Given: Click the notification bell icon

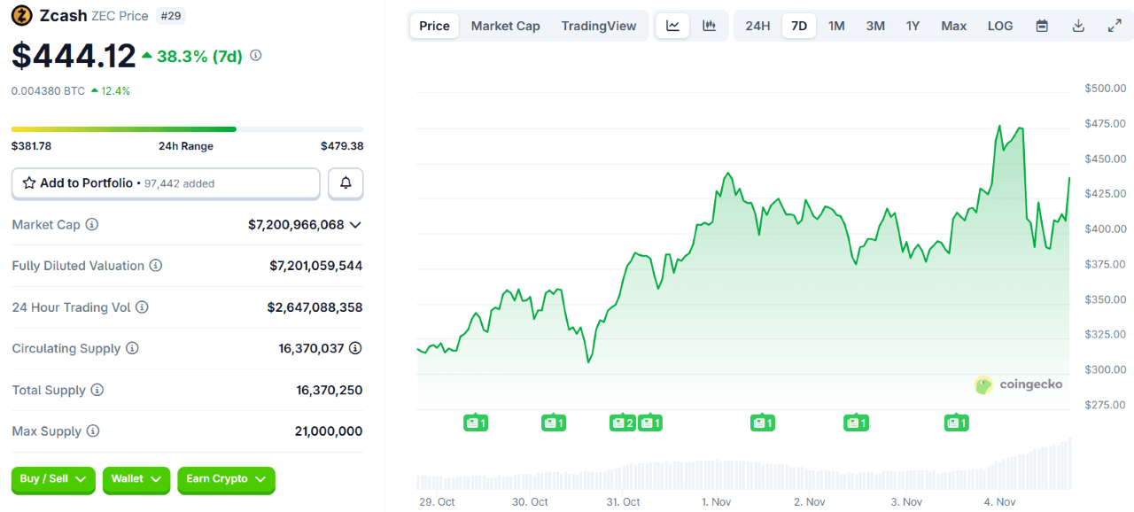Looking at the screenshot, I should point(345,182).
